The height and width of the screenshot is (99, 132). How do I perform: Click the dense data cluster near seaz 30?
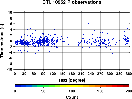pos(26,43)
